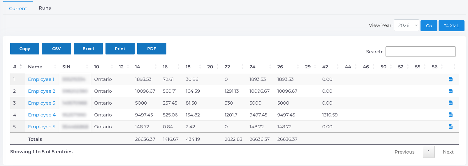Open PDF icon for Employee 3 row
Image resolution: width=468 pixels, height=166 pixels.
click(x=451, y=103)
